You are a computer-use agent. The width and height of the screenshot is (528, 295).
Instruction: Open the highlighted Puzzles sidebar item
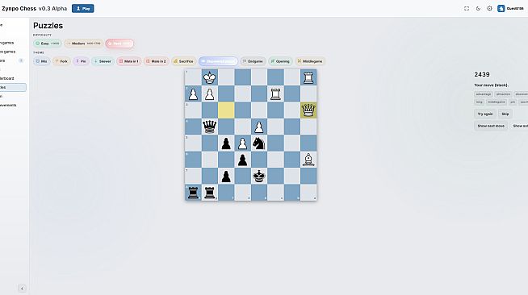pyautogui.click(x=13, y=87)
